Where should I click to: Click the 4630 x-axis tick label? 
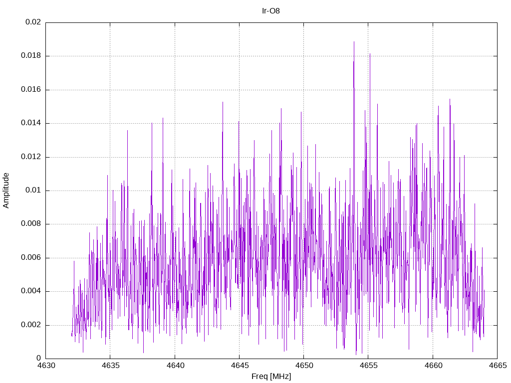[46, 366]
